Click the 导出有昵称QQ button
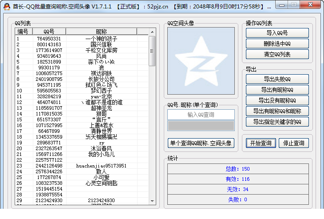The width and height of the screenshot is (324, 219). (277, 90)
